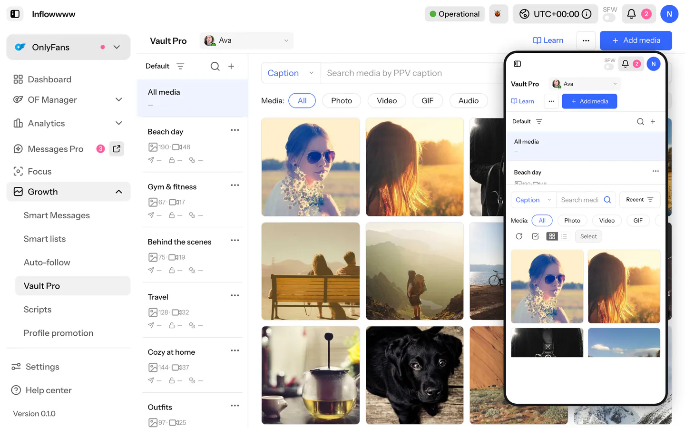Open Scripts under Growth
This screenshot has height=428, width=685.
coord(38,310)
